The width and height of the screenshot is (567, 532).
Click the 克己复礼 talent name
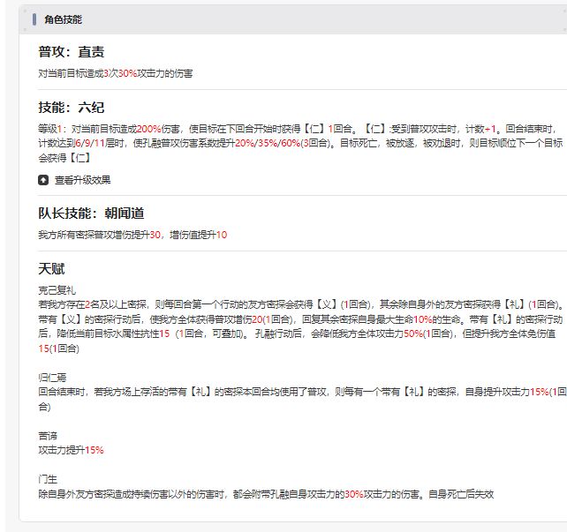57,290
